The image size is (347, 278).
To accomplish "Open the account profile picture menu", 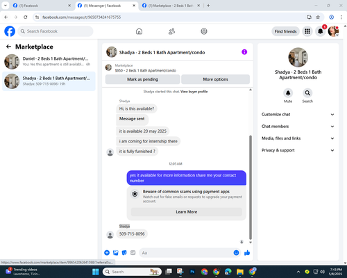I will (333, 31).
